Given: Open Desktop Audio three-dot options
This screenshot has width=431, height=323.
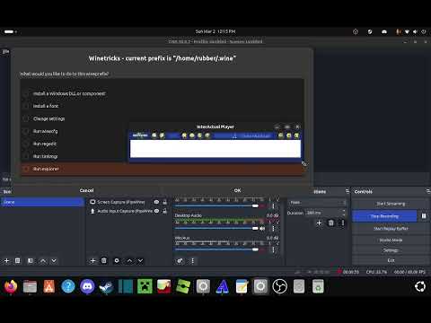Looking at the screenshot, I should coord(273,229).
